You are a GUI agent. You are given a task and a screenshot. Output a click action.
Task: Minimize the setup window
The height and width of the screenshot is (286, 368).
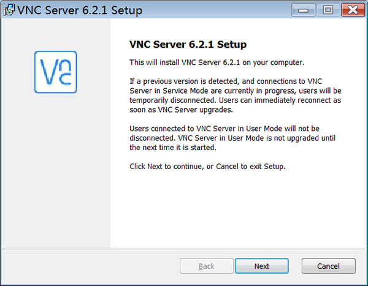305,10
